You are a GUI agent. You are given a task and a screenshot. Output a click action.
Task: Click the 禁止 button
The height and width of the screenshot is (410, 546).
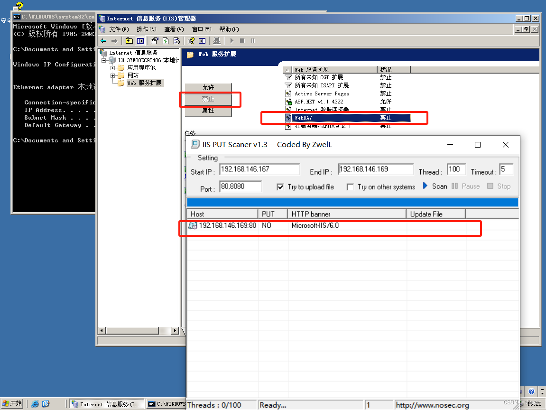[208, 99]
